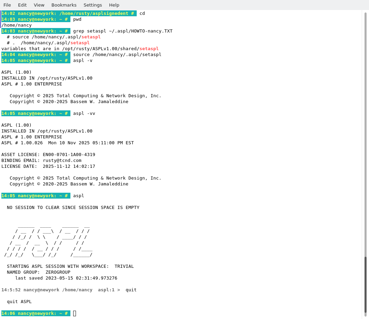Click the asset license number EN00-0701-1A00-4319
Viewport: 369px width, 319px height.
point(69,155)
